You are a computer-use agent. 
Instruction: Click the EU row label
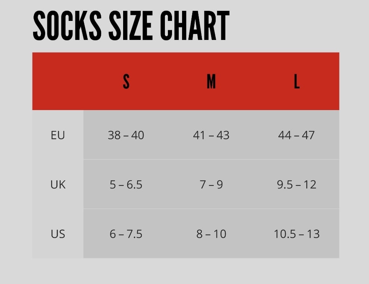click(x=58, y=135)
